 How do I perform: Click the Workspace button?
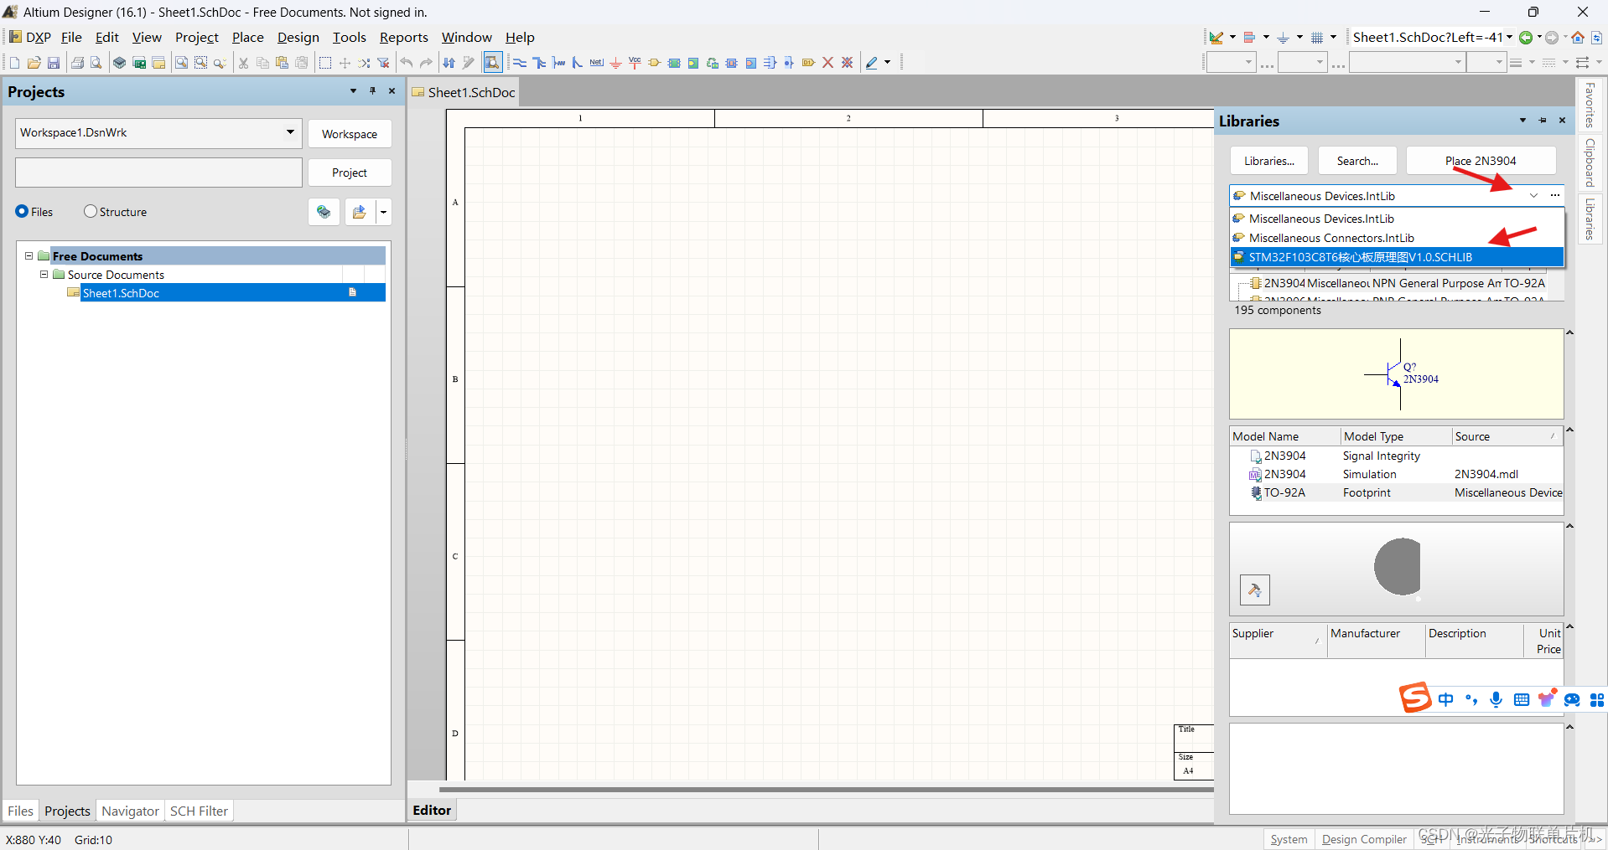tap(350, 134)
